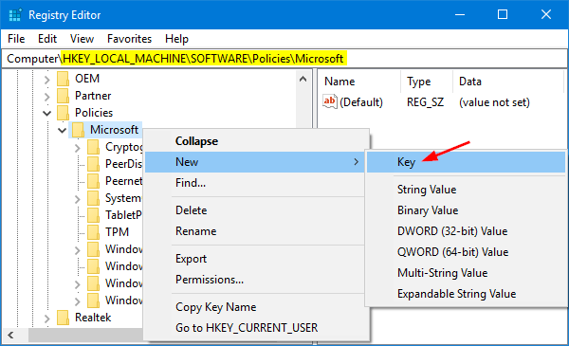Select the (Default) value entry
569x346 pixels.
361,102
